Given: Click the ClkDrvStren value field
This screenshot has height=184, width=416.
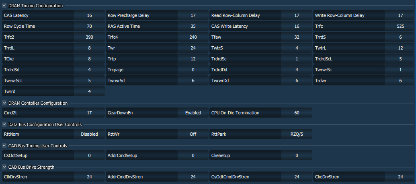Looking at the screenshot, I should pos(89,177).
